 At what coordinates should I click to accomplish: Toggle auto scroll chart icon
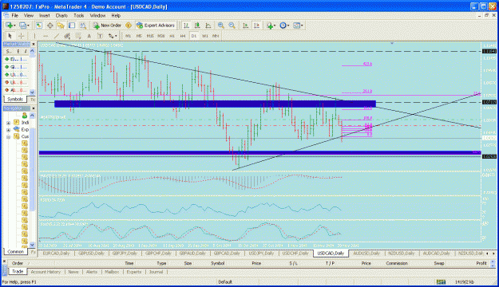click(x=245, y=26)
